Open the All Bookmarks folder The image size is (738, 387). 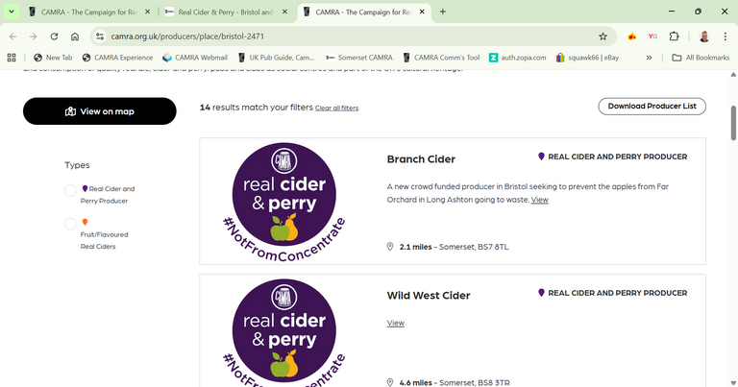700,58
